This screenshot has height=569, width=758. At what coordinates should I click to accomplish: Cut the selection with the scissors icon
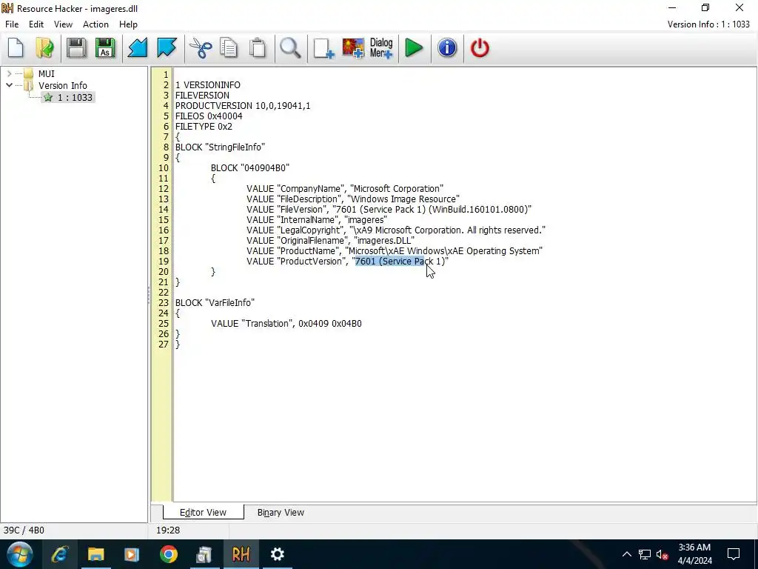click(x=201, y=48)
